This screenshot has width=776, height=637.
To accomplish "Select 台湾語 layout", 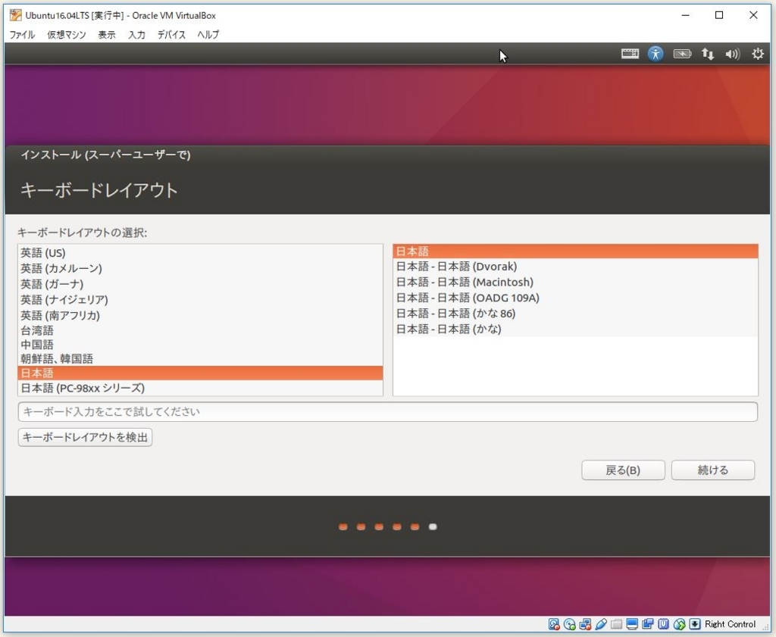I will (200, 330).
